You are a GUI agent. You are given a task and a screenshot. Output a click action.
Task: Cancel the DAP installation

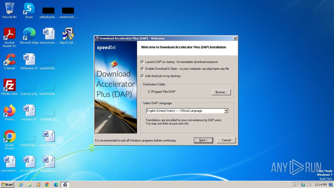point(226,140)
